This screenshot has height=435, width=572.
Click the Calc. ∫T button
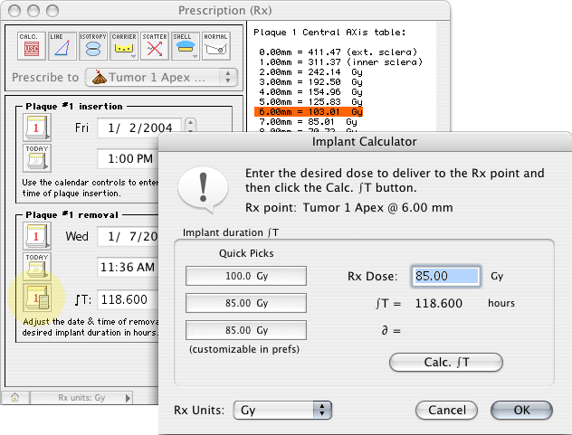click(446, 362)
